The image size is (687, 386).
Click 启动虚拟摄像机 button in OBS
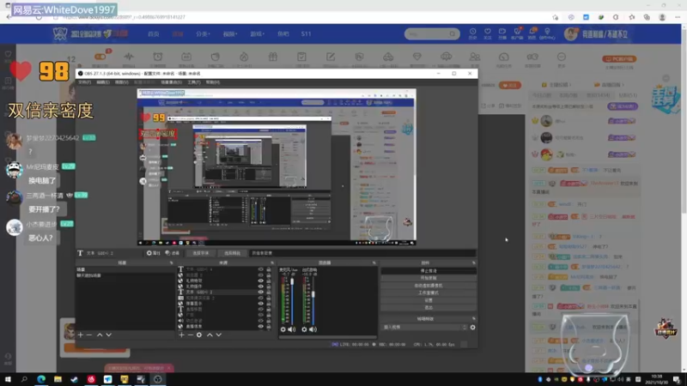click(x=428, y=286)
